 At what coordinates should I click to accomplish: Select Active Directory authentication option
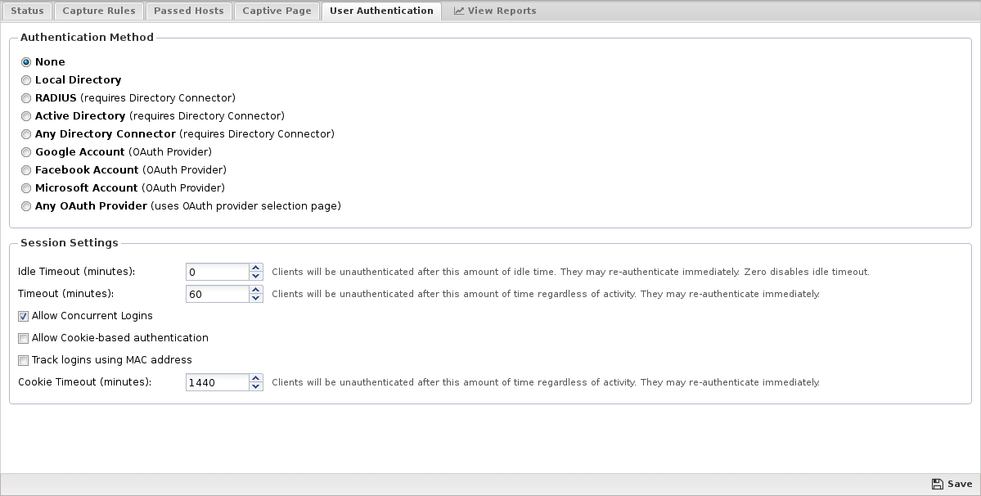25,116
